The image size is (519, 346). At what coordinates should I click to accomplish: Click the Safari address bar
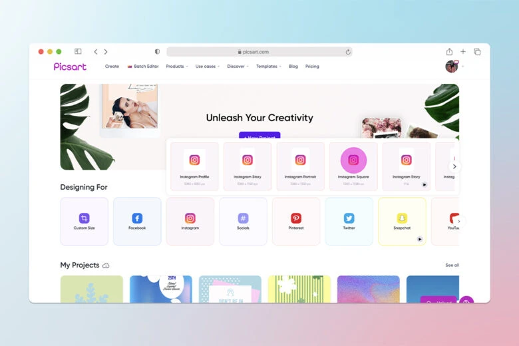coord(259,52)
